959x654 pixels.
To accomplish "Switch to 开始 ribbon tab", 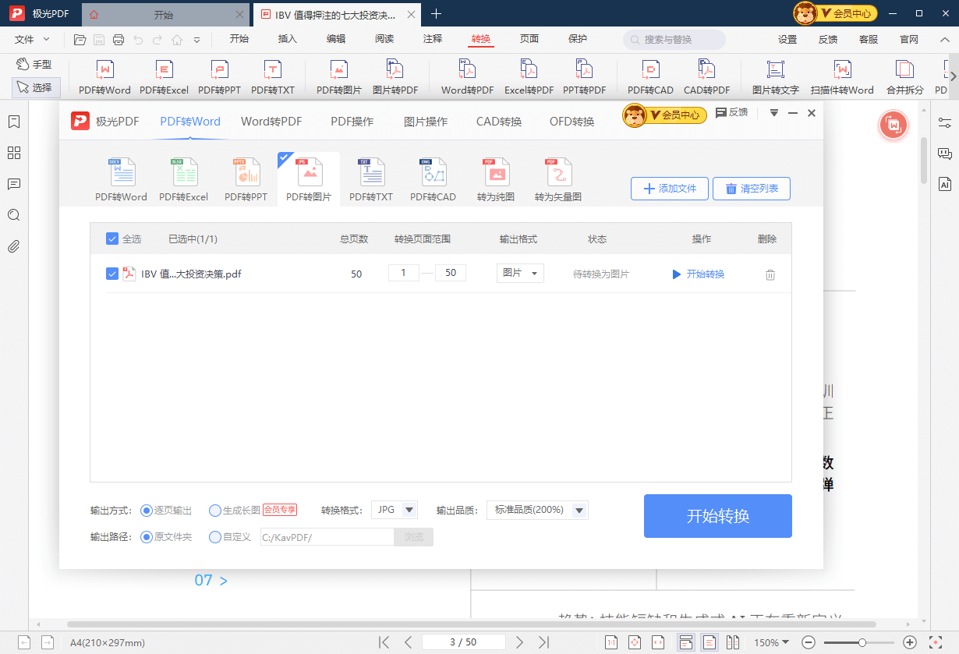I will 239,39.
